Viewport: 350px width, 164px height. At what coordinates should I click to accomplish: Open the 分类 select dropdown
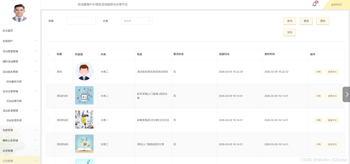point(137,21)
